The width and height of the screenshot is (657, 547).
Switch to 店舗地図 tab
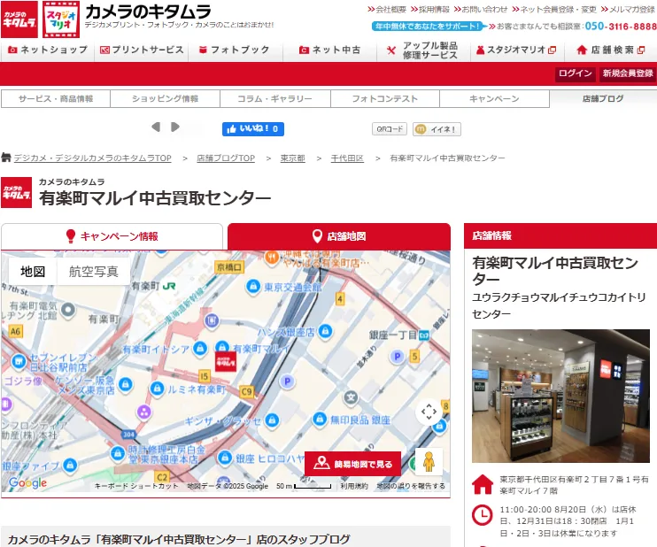point(339,236)
